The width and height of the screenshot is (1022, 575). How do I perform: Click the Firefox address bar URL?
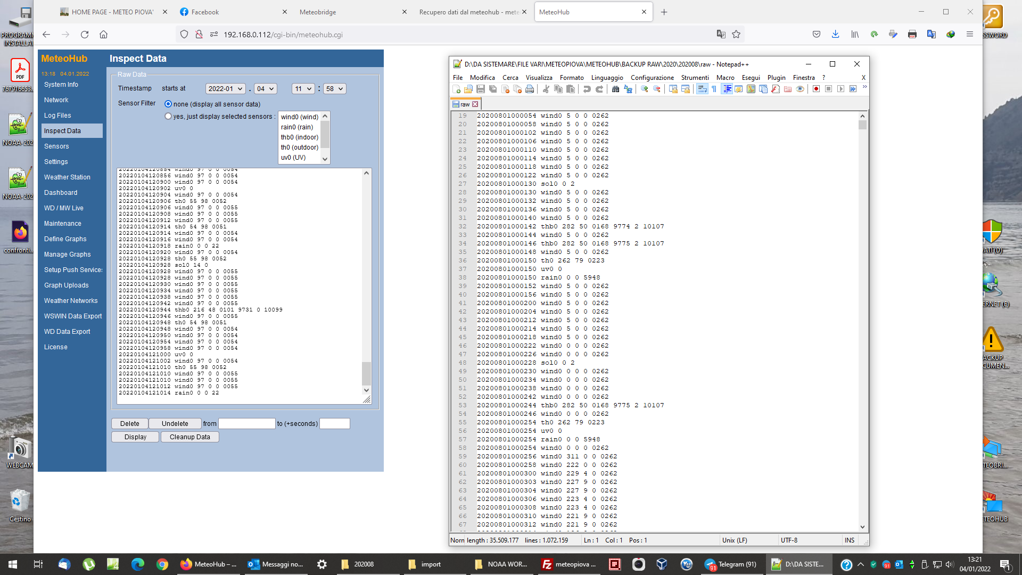click(283, 35)
